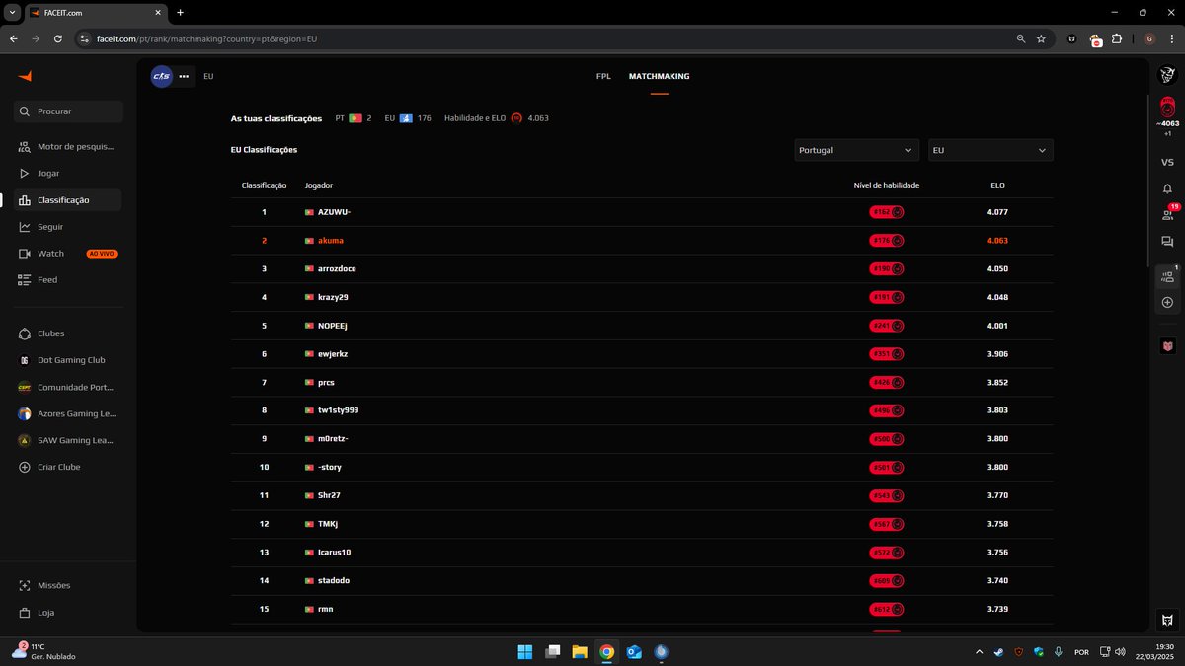Open File Explorer from taskbar
Viewport: 1185px width, 666px height.
click(580, 652)
